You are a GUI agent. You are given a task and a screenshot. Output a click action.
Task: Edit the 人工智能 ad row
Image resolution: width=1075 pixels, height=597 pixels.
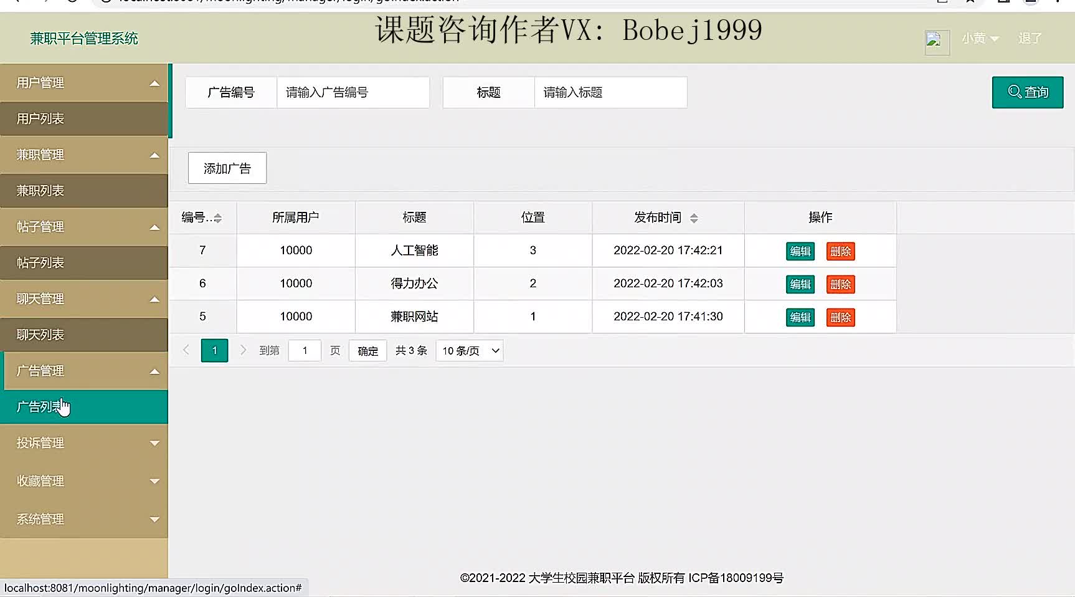(x=800, y=251)
